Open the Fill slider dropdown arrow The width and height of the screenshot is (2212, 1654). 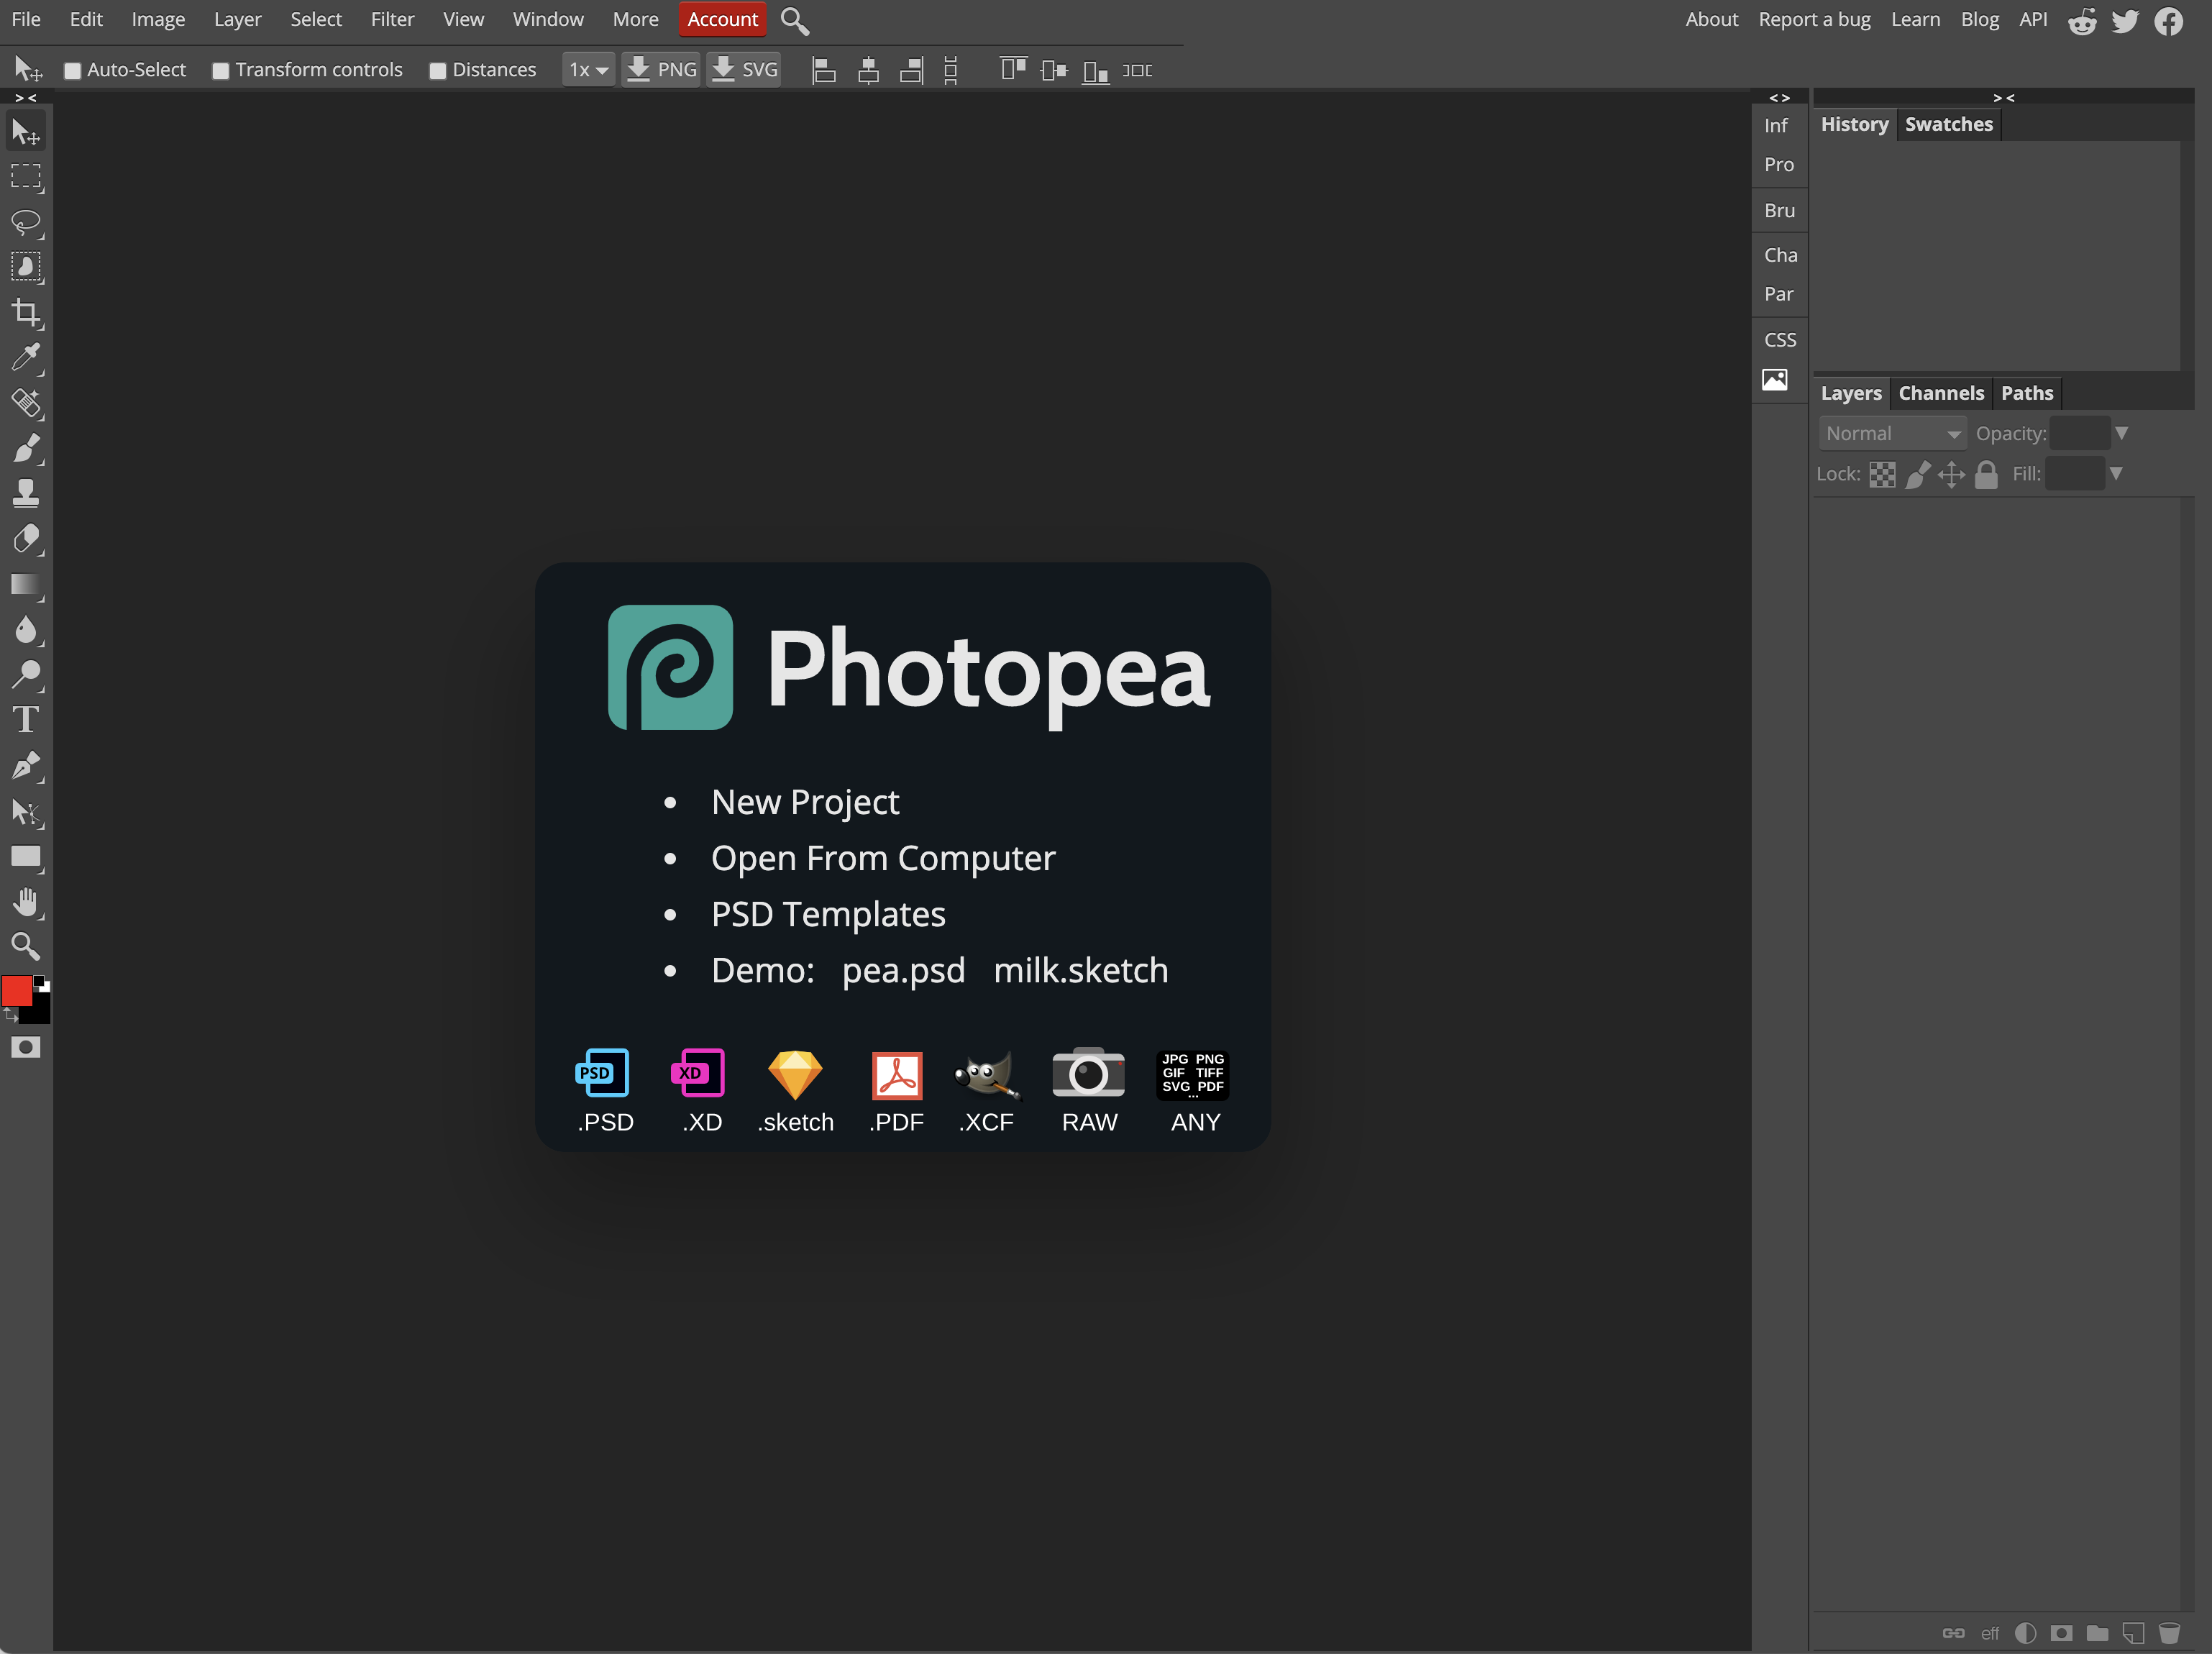[x=2115, y=474]
